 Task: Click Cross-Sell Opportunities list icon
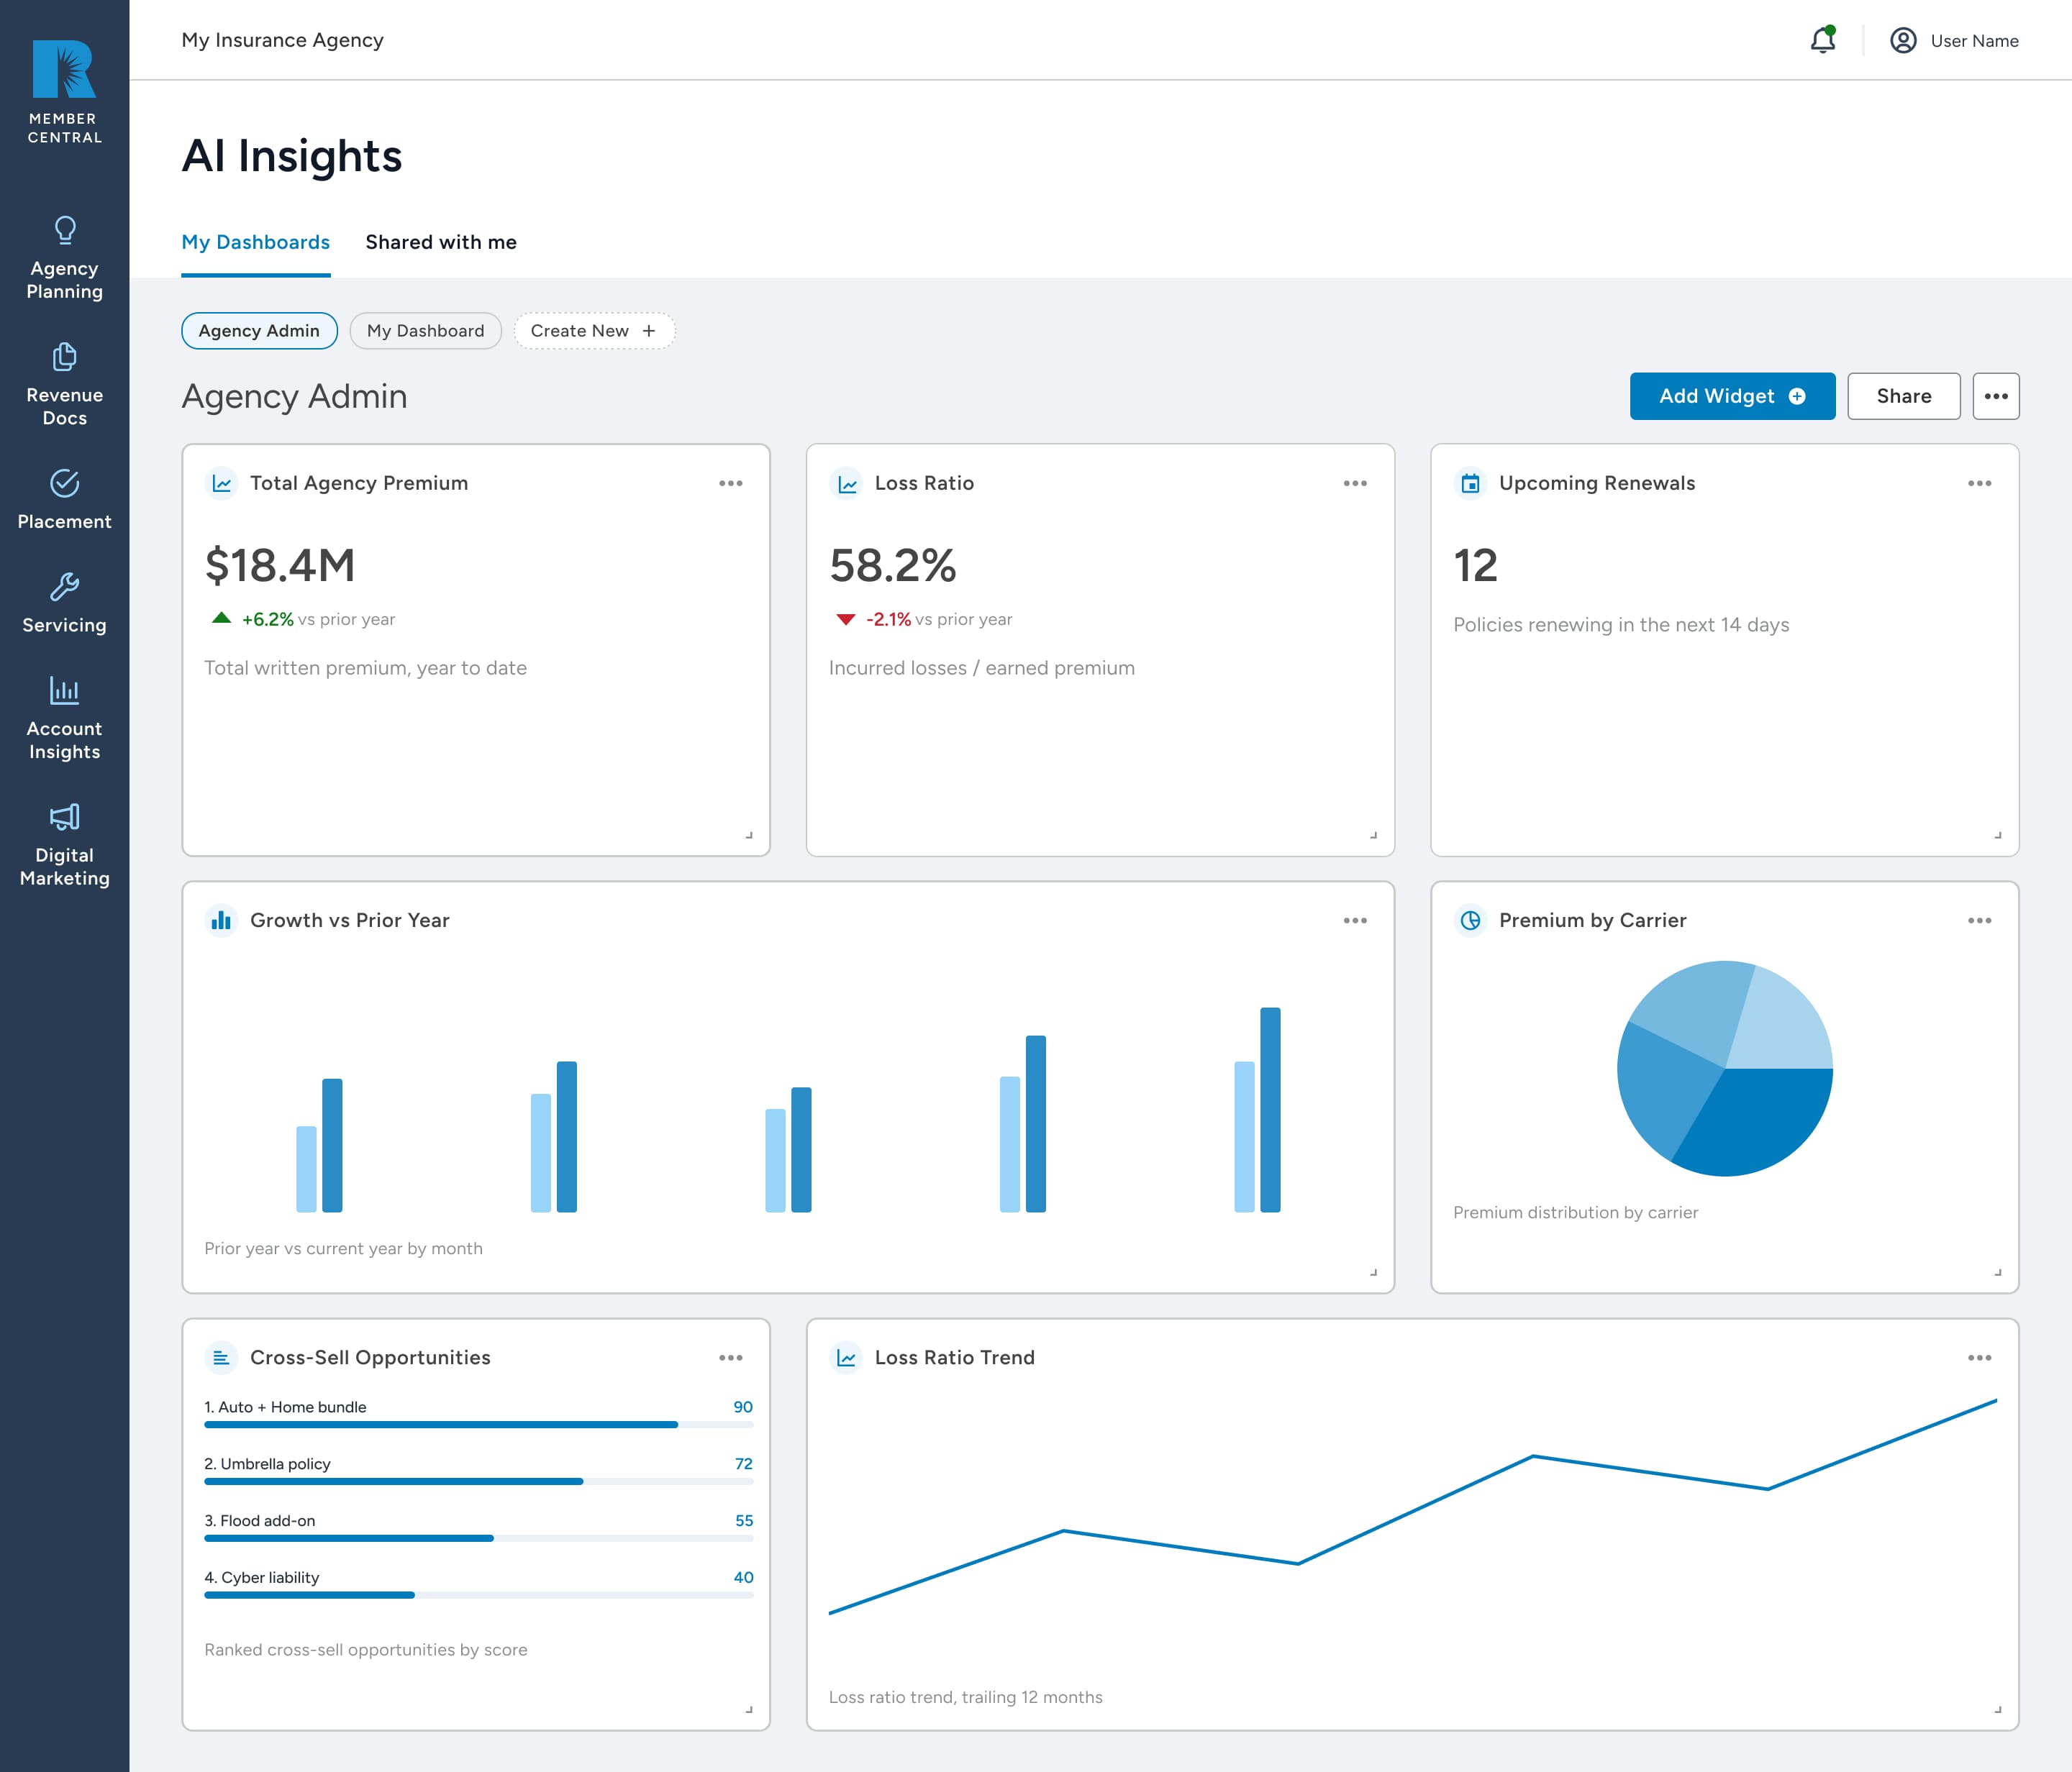[222, 1358]
